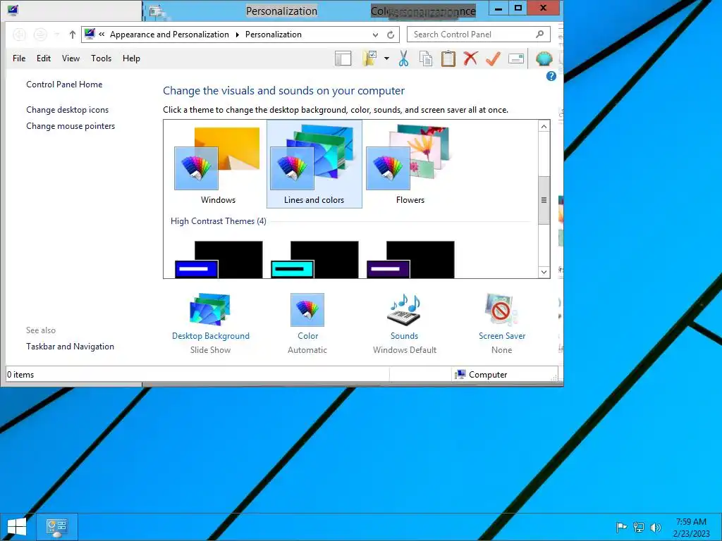
Task: Open Taskbar and Navigation link
Action: 70,347
